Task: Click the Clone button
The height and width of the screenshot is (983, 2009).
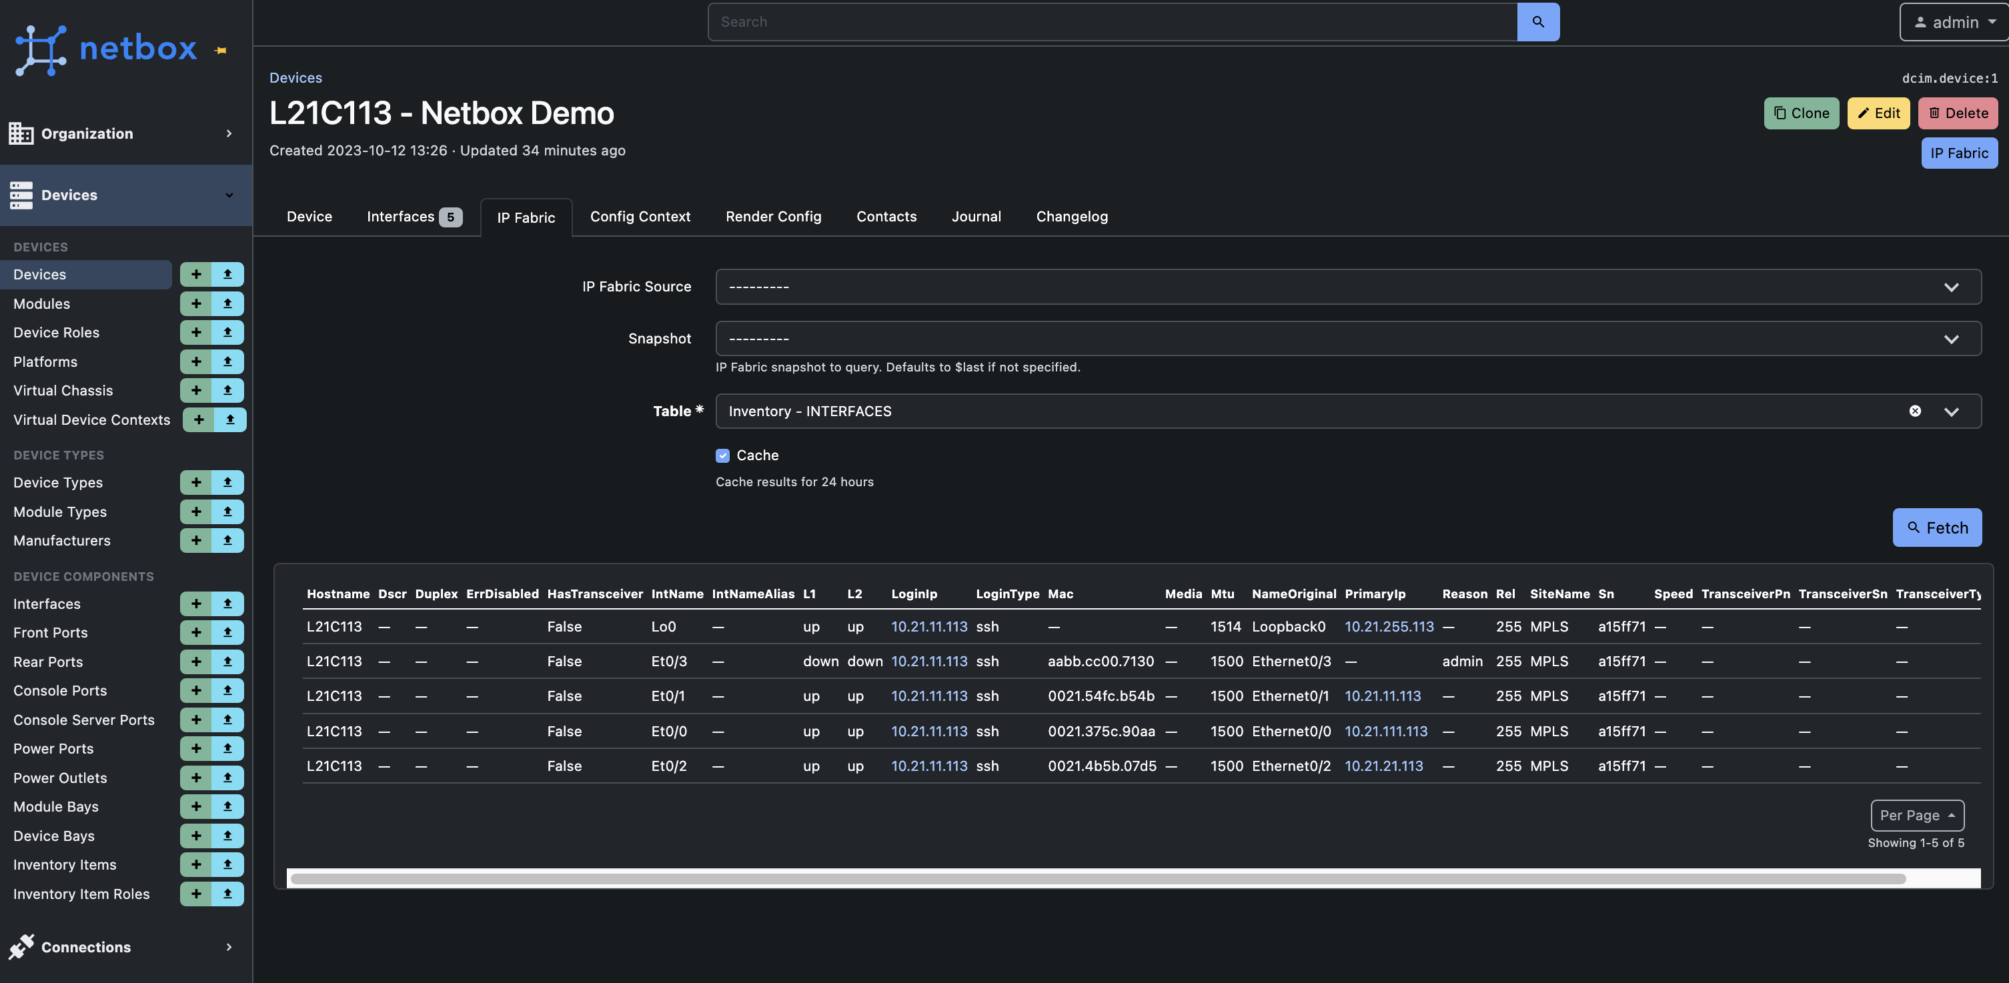Action: pos(1801,113)
